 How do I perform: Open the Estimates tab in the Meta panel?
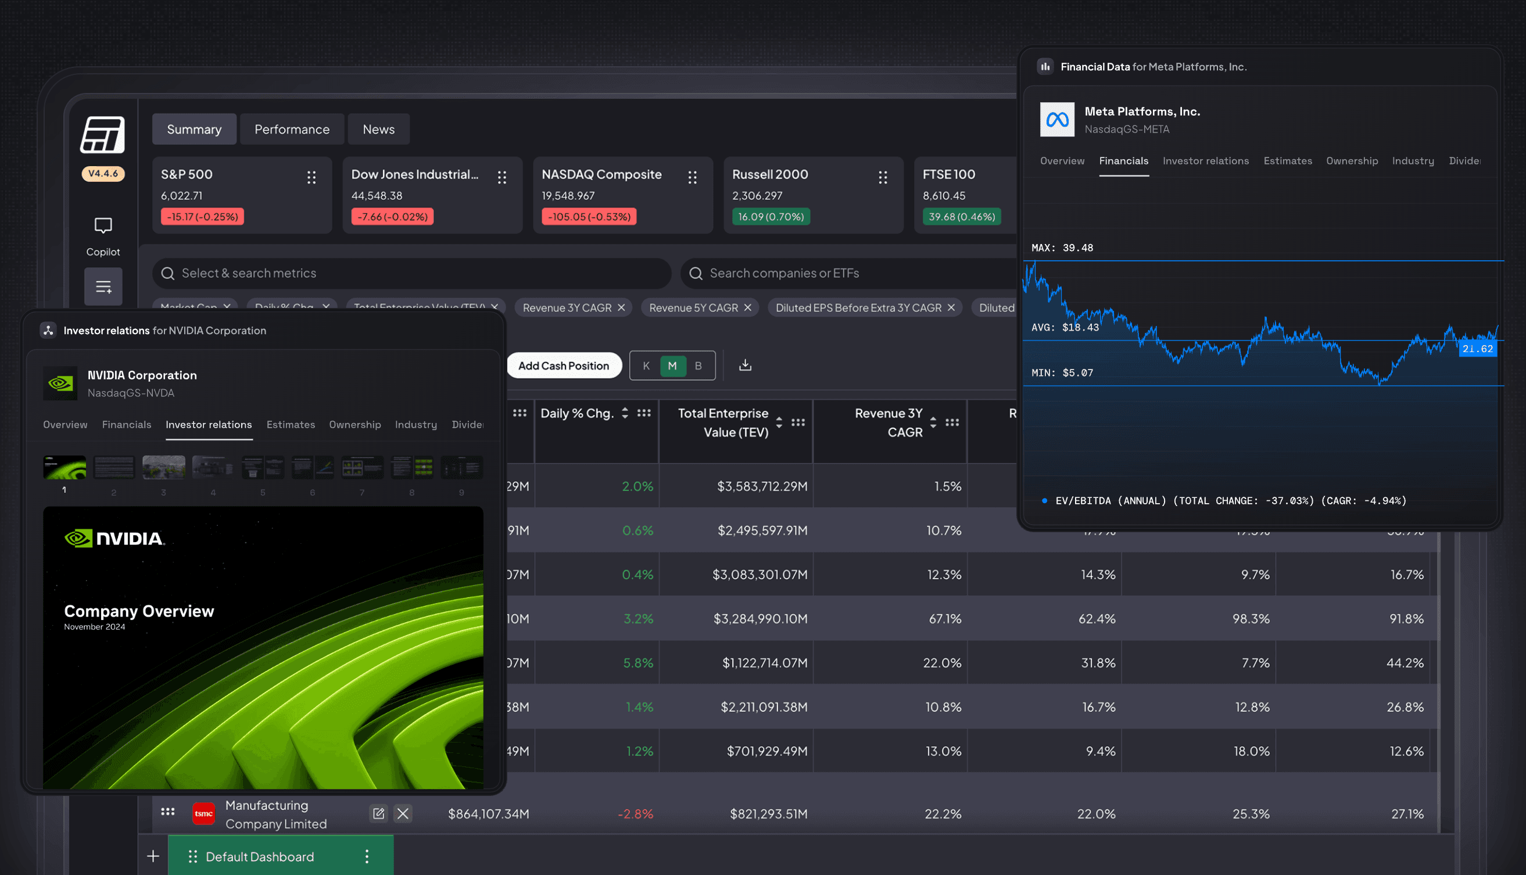coord(1287,160)
